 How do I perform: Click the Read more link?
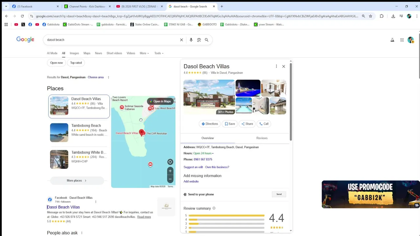[144, 217]
